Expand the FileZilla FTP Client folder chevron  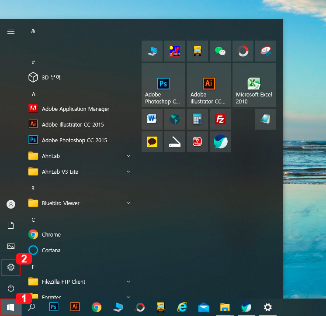click(128, 282)
